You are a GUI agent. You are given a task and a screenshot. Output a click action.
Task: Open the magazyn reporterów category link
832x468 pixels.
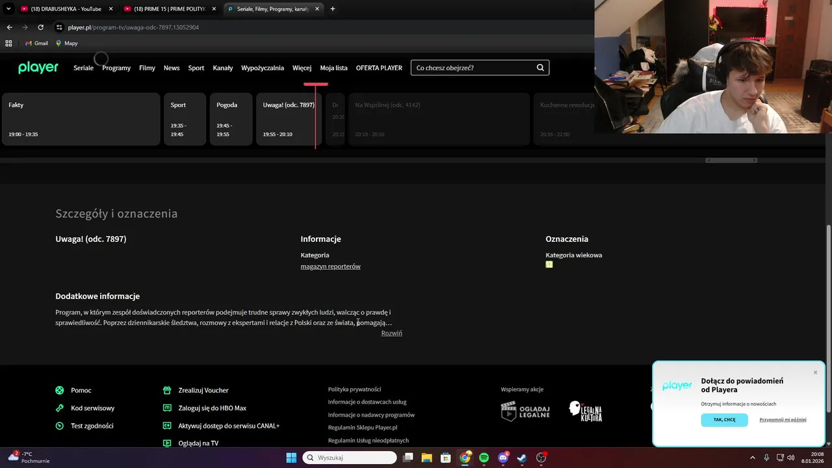(x=330, y=266)
